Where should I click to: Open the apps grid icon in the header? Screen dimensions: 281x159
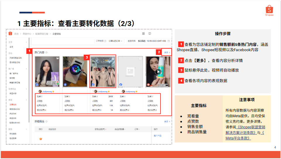tap(143, 34)
